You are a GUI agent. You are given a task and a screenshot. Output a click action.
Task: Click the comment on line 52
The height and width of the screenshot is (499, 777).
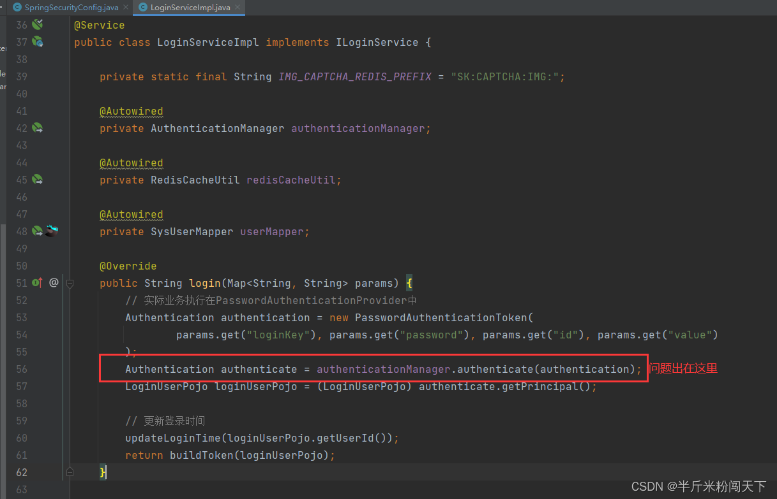point(271,300)
